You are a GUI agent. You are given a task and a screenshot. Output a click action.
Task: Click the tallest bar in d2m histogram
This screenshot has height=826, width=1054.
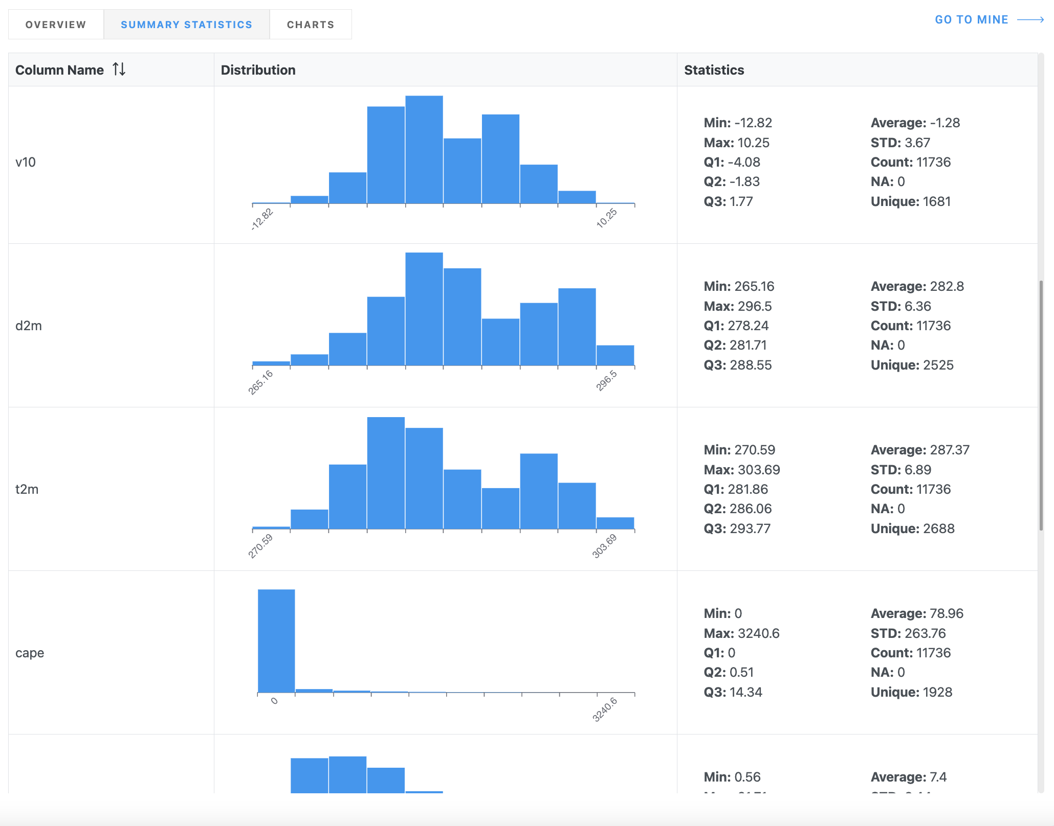tap(424, 309)
